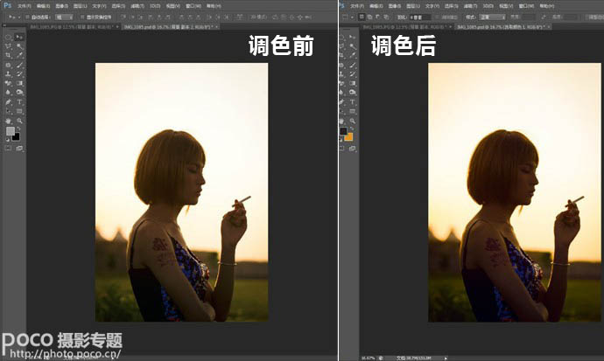
Task: Select the Crop tool in left window toolbar
Action: point(8,55)
